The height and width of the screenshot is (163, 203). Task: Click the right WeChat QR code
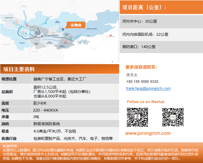pyautogui.click(x=173, y=117)
